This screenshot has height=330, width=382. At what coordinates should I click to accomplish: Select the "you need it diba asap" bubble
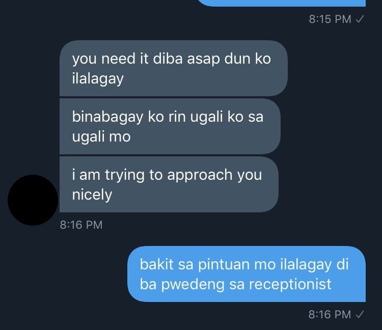[174, 68]
